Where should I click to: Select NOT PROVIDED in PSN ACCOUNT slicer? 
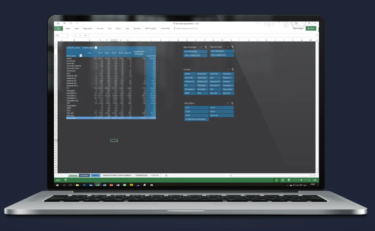[222, 51]
